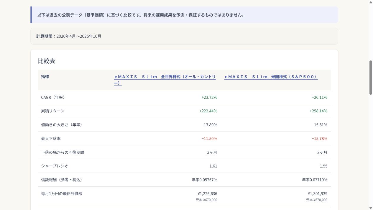Click 元本 ¥670,000 under ¥1,301,939
The image size is (373, 210).
(x=317, y=200)
